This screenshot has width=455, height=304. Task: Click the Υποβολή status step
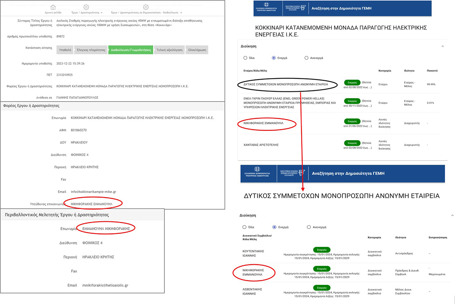[65, 50]
